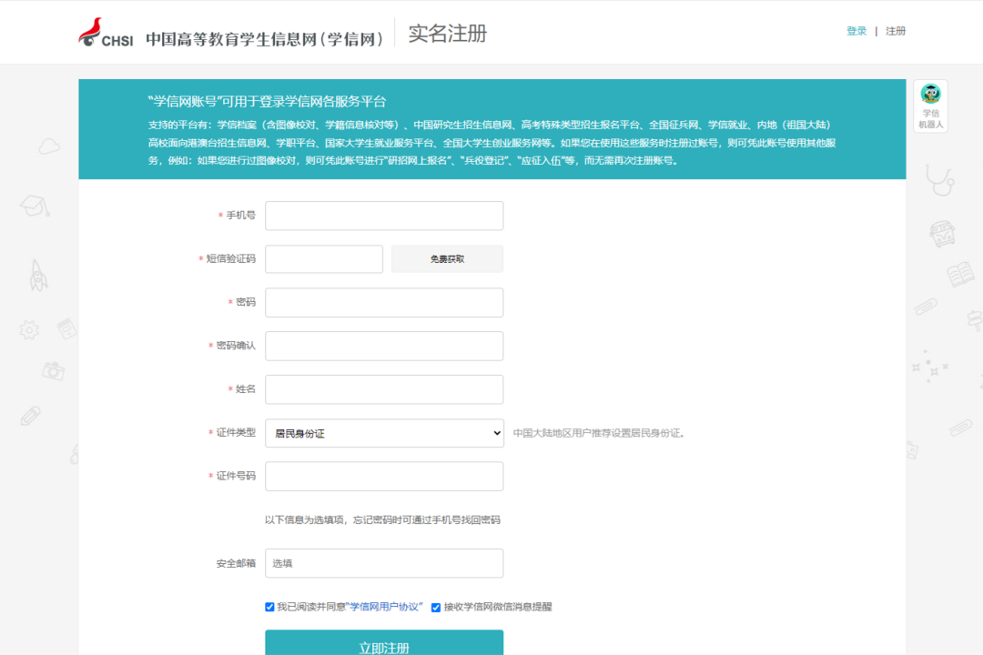
Task: Open the 学信机器人 chatbot icon
Action: point(930,106)
